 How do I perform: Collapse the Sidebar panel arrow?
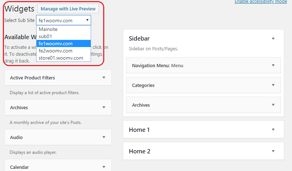click(273, 38)
